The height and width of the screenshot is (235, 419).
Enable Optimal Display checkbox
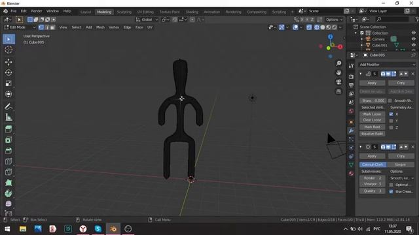pyautogui.click(x=392, y=185)
